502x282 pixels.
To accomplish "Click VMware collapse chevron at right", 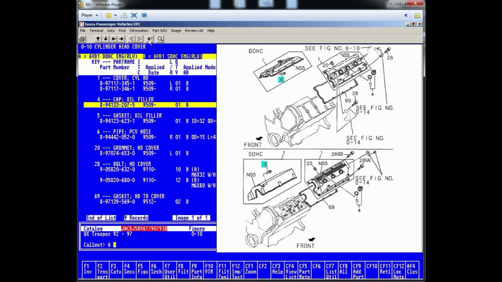I will (406, 15).
